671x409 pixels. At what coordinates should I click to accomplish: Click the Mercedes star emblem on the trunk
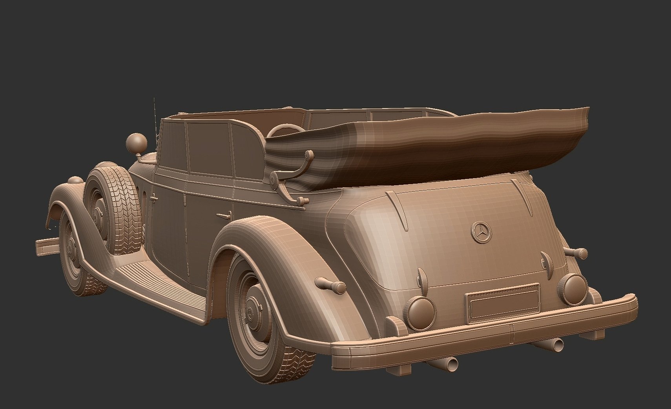pyautogui.click(x=481, y=232)
